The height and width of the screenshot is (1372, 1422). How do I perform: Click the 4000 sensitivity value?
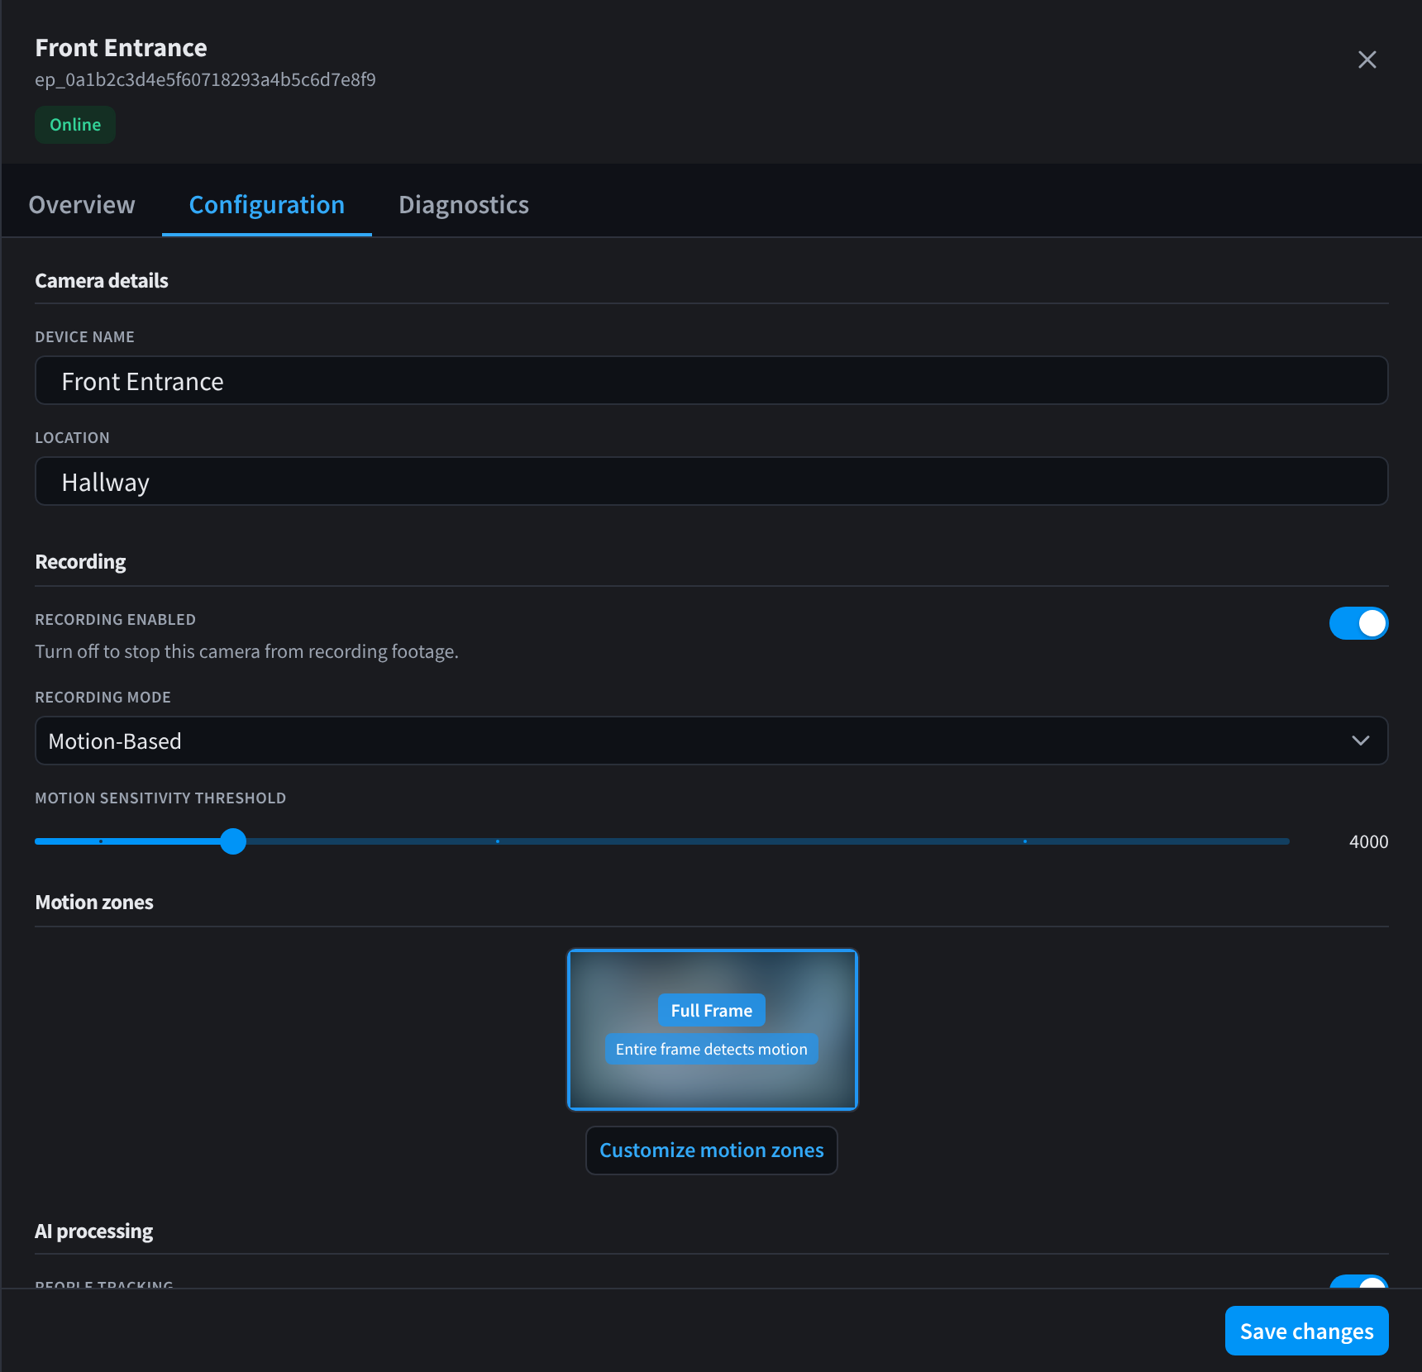click(x=1368, y=841)
